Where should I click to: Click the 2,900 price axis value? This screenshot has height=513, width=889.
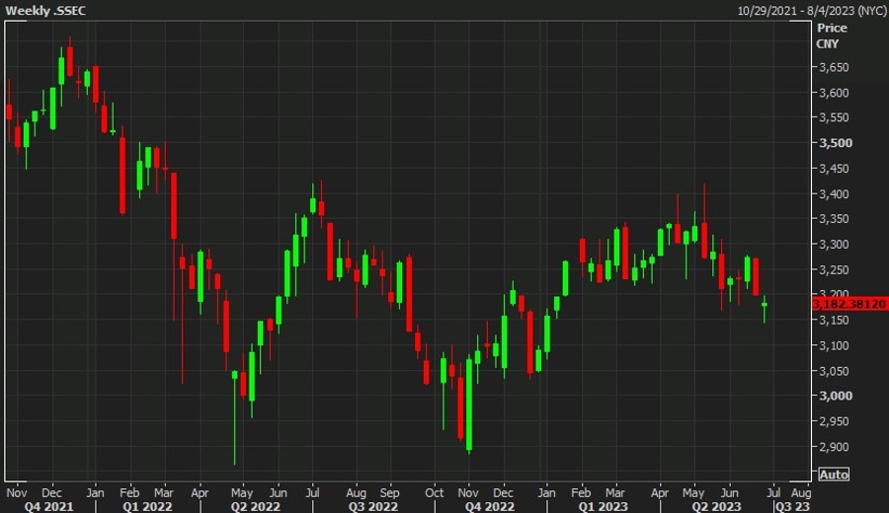834,447
